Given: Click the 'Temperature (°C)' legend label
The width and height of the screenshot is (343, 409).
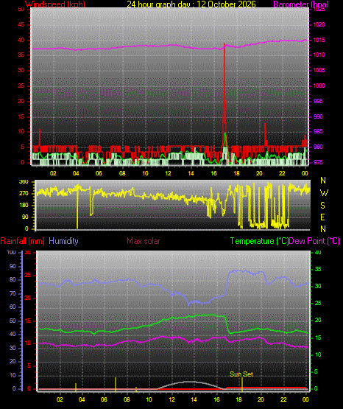Looking at the screenshot, I should point(259,241).
